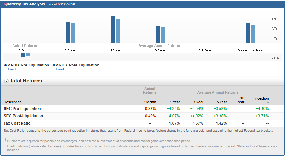The image size is (285, 156).
Task: Click the 10 Year chart axis label
Action: 205,50
